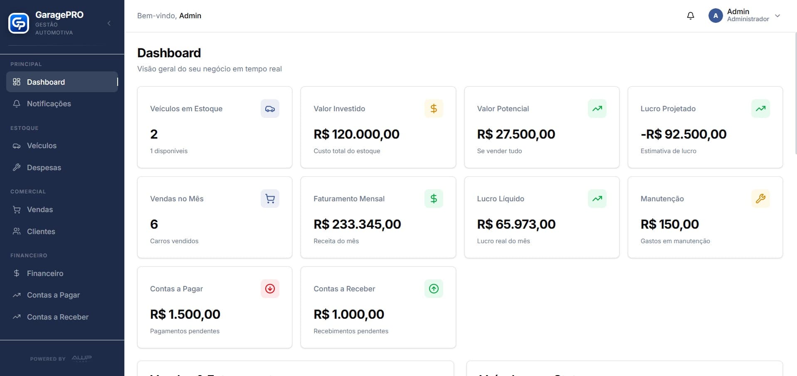Click the R$ 150,00 maintenance value

point(669,224)
